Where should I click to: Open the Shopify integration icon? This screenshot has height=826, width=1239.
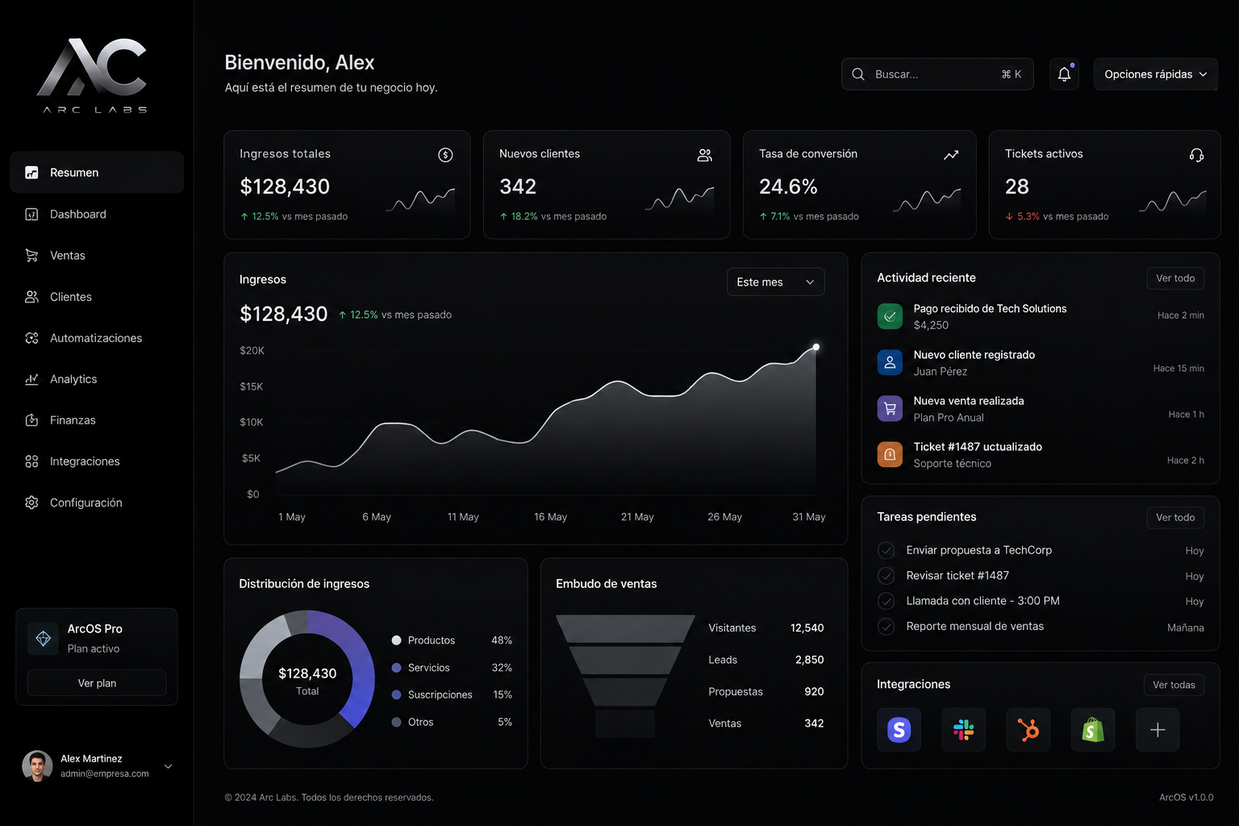1092,730
